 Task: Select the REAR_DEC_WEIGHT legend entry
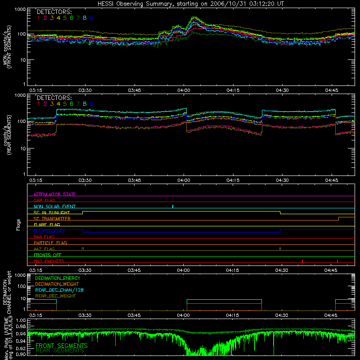55,296
